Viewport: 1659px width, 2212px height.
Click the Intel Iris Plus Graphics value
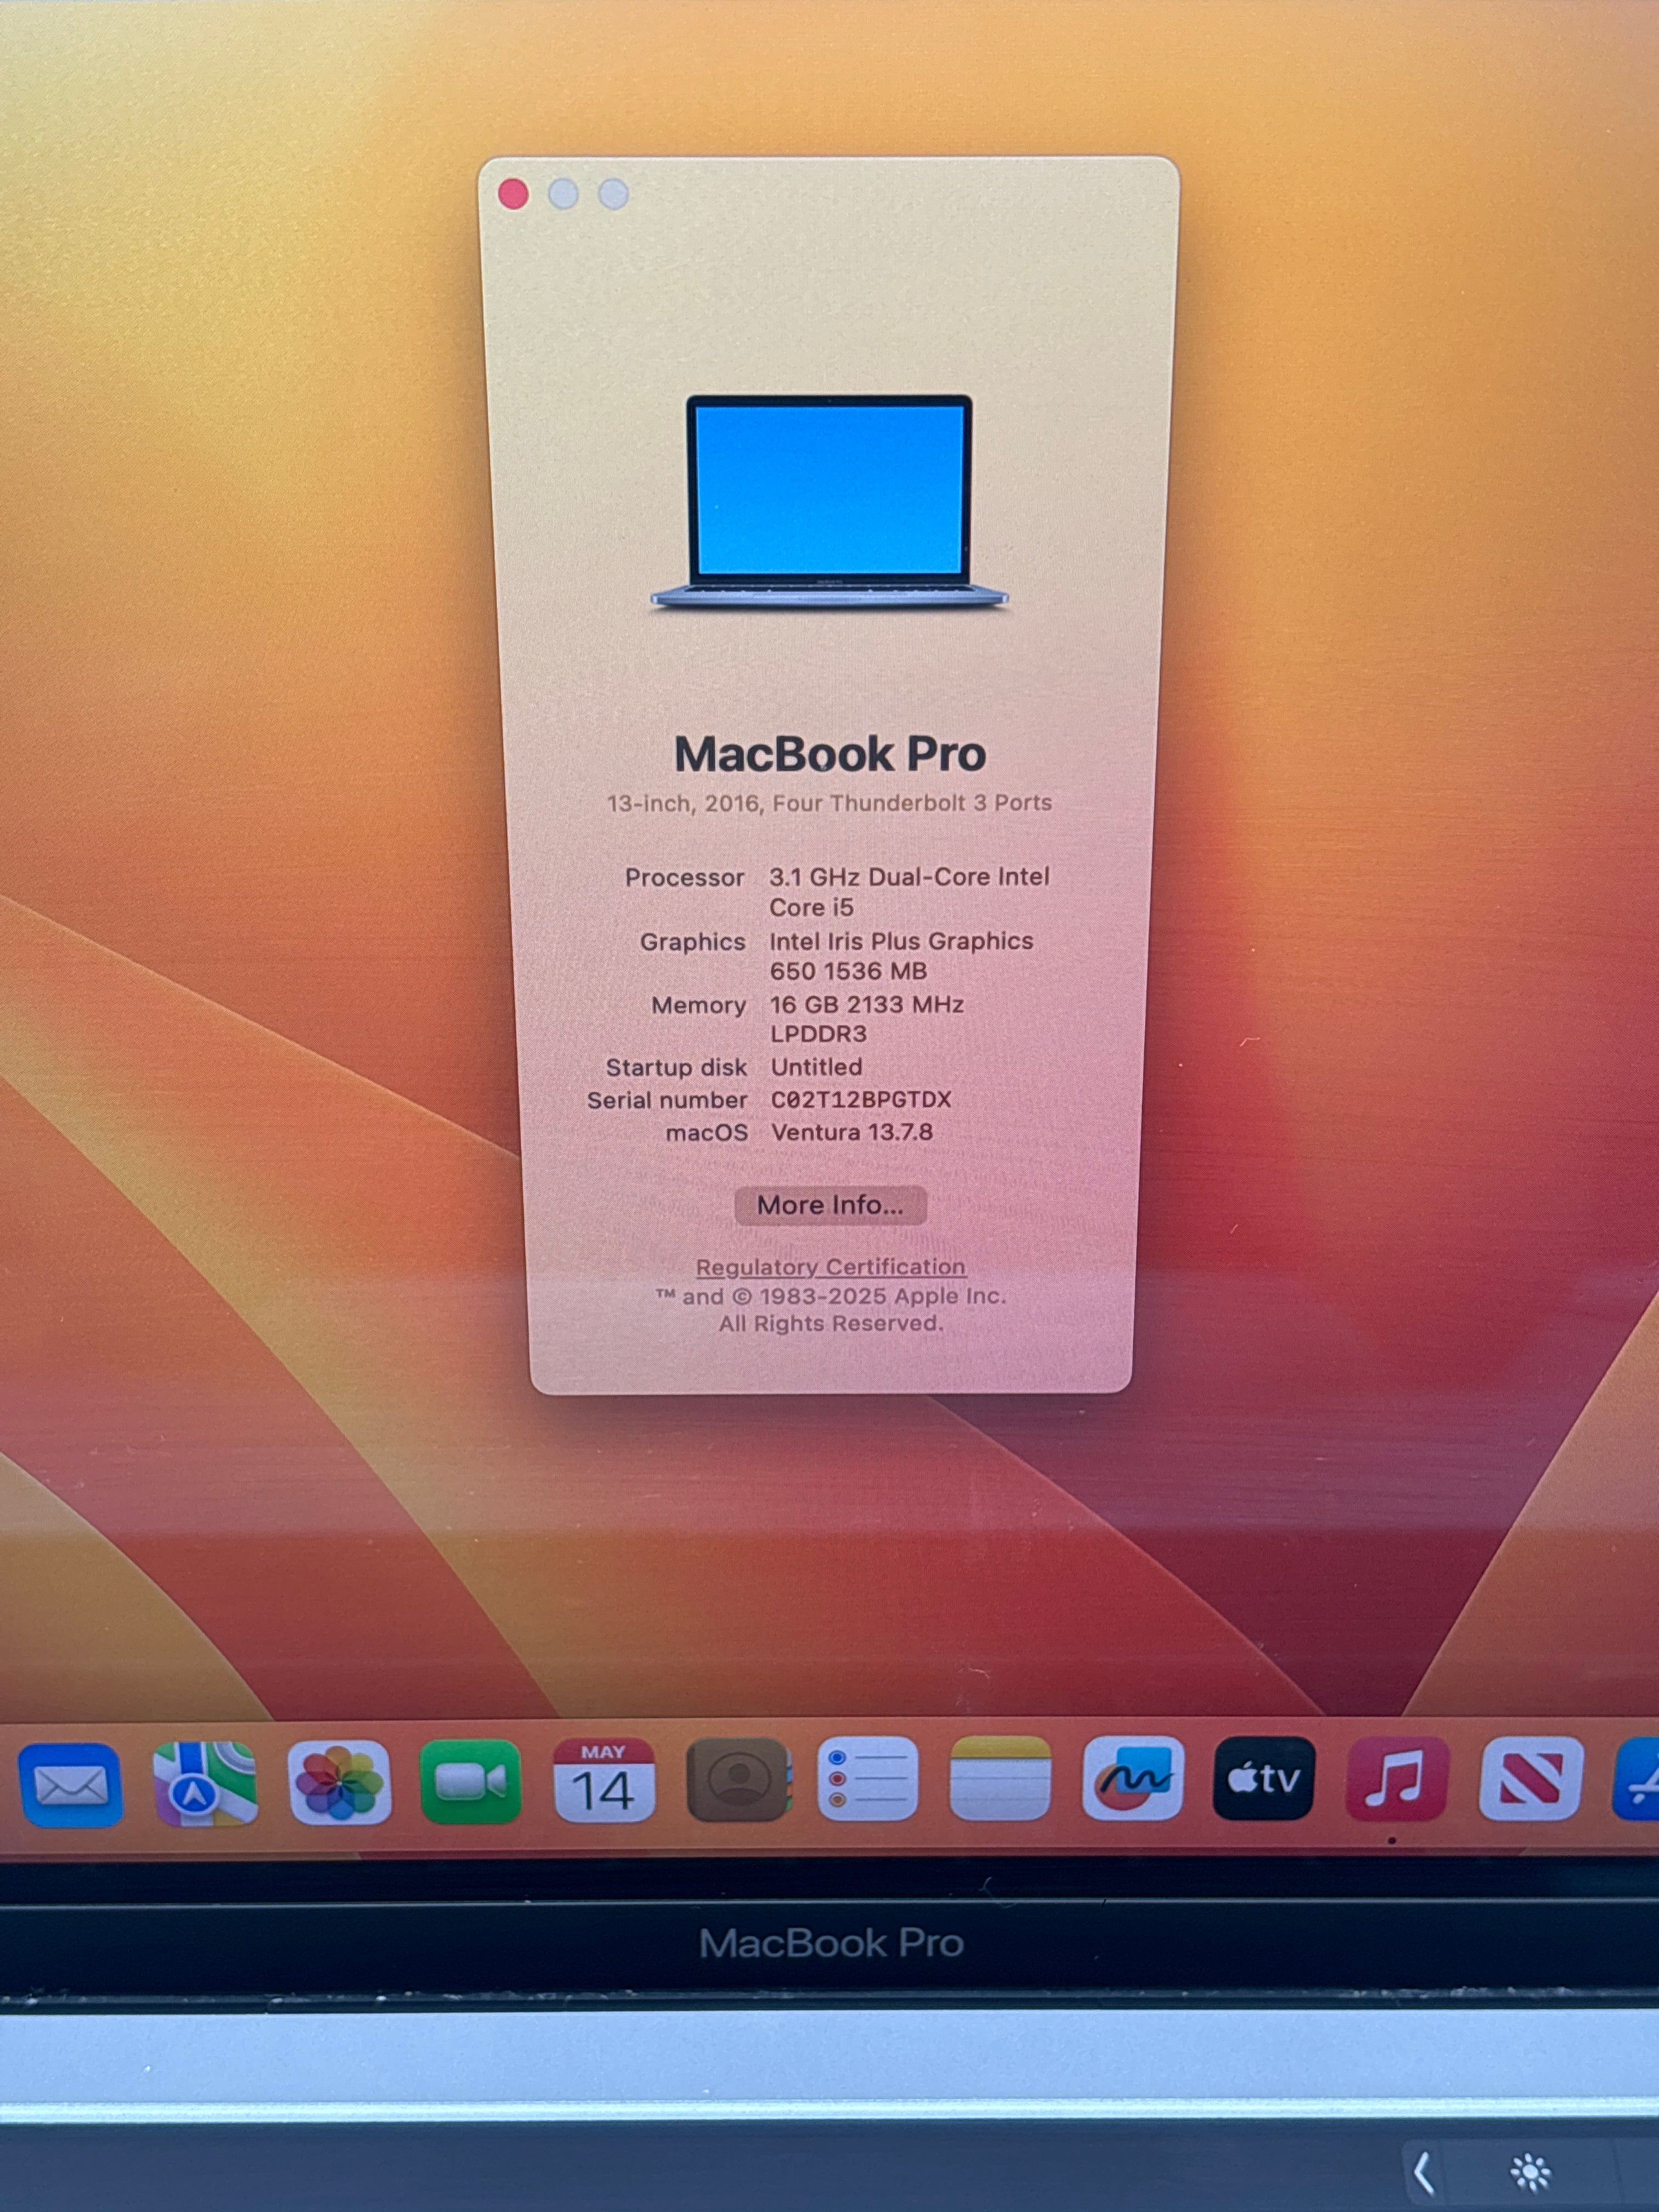[901, 956]
